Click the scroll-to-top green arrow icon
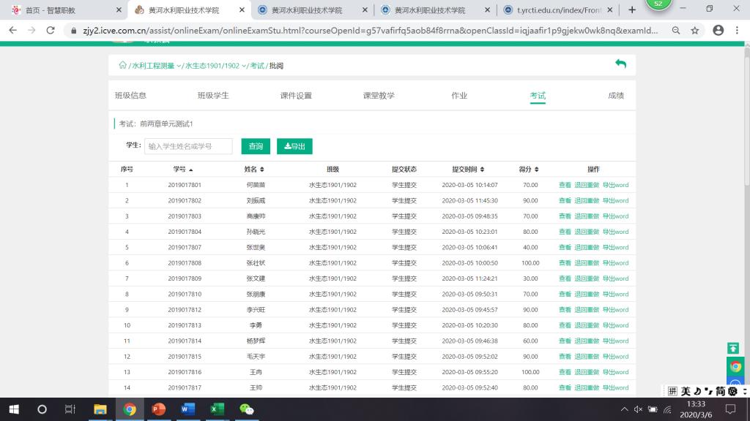 [733, 349]
